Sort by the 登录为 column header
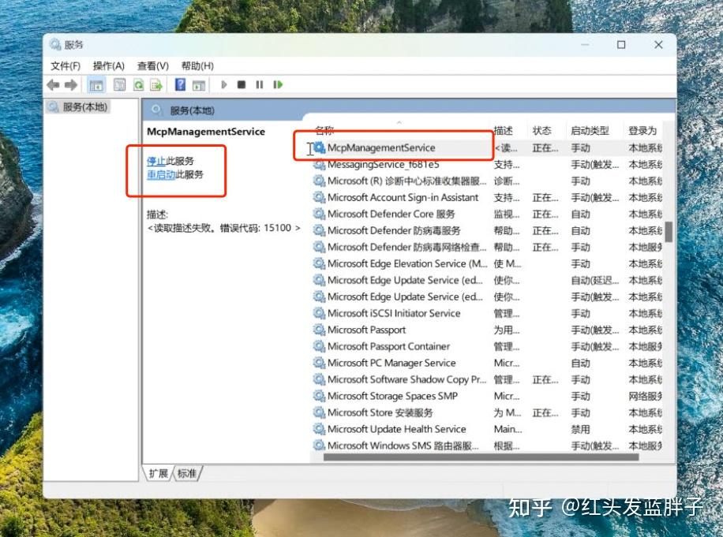This screenshot has width=723, height=537. (642, 130)
